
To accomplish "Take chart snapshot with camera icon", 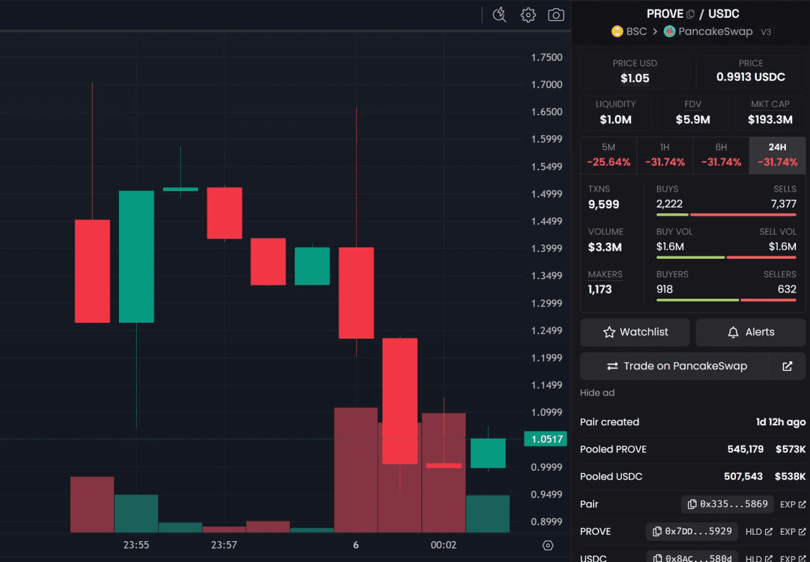I will click(556, 15).
